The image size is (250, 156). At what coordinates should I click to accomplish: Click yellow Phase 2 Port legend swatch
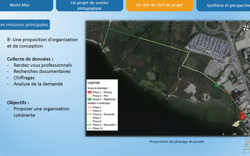tap(89, 96)
